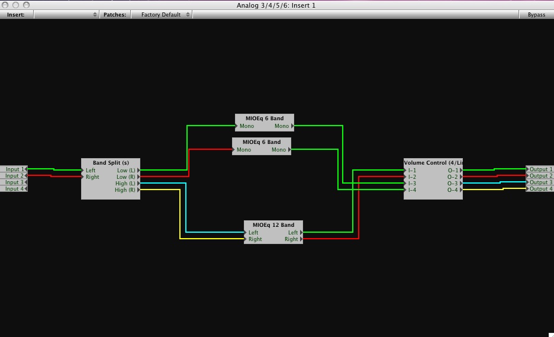Viewport: 554px width, 337px height.
Task: Click Volume Control O-4 output port
Action: pos(461,190)
